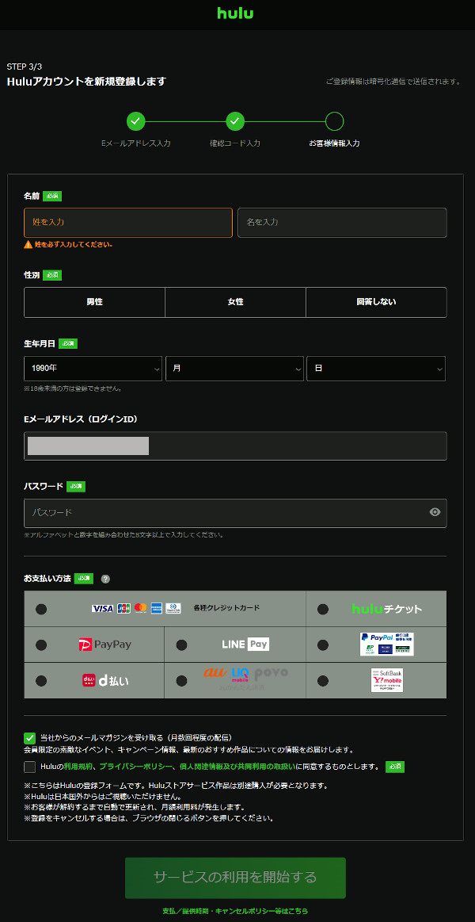This screenshot has width=475, height=922.
Task: Choose 男性 gender option
Action: pyautogui.click(x=94, y=302)
